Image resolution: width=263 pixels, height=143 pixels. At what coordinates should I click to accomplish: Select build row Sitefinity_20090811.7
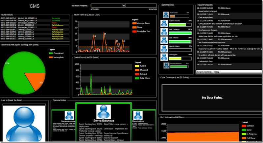coord(35,30)
